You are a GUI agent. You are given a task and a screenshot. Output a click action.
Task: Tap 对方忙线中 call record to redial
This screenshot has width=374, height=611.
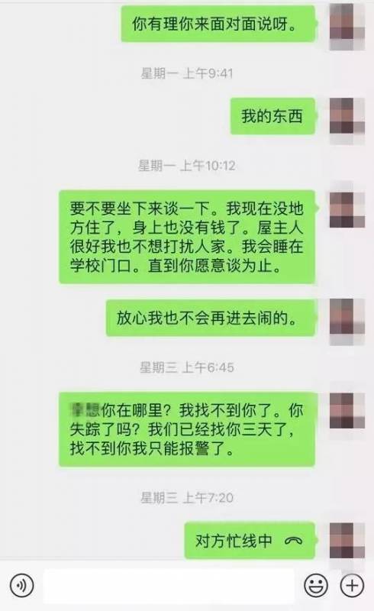pos(250,541)
